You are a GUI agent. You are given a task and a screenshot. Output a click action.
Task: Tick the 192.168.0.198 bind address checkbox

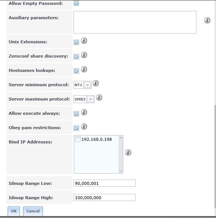[x=78, y=139]
